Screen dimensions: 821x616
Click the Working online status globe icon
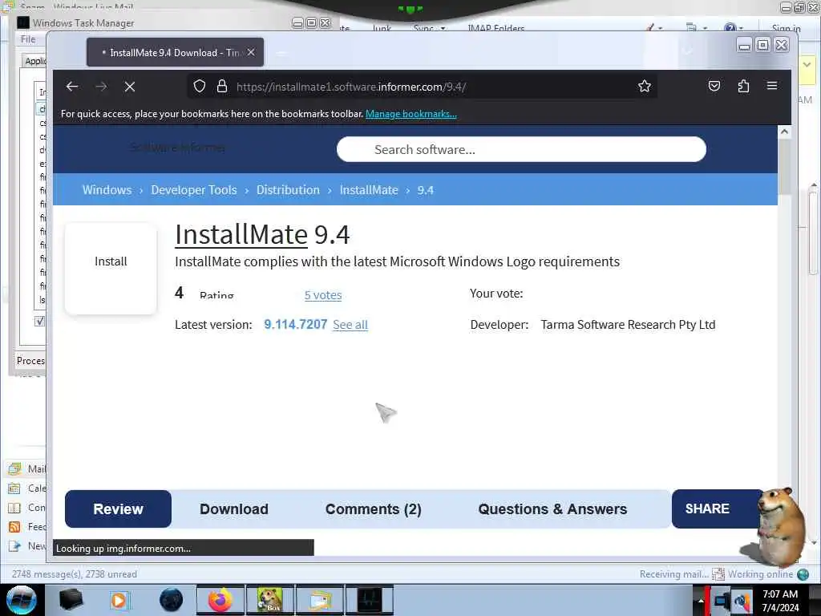coord(803,574)
